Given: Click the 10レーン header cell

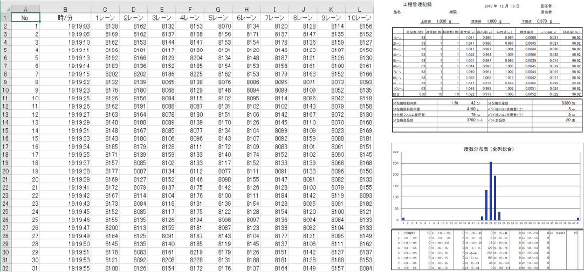Looking at the screenshot, I should click(x=359, y=18).
